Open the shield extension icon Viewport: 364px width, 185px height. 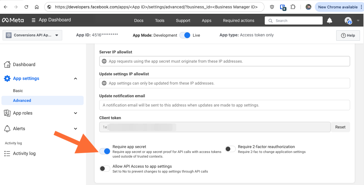click(272, 7)
